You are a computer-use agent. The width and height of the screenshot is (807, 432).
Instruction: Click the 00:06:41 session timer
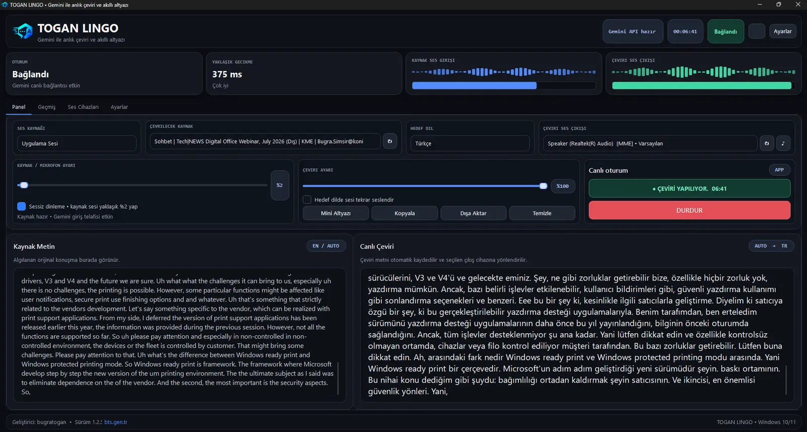point(685,32)
